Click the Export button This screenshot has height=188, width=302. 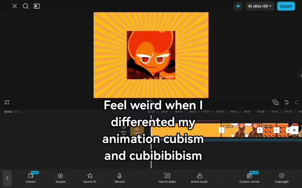coord(286,6)
